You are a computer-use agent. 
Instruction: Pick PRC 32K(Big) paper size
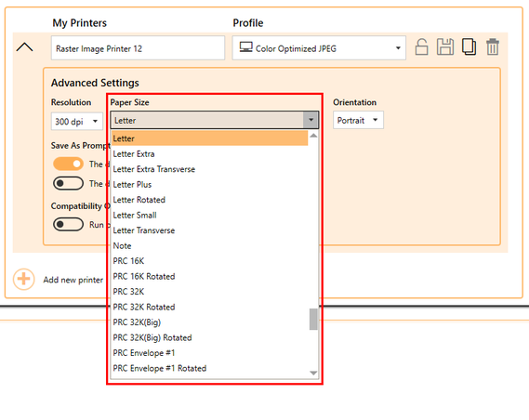pyautogui.click(x=209, y=322)
